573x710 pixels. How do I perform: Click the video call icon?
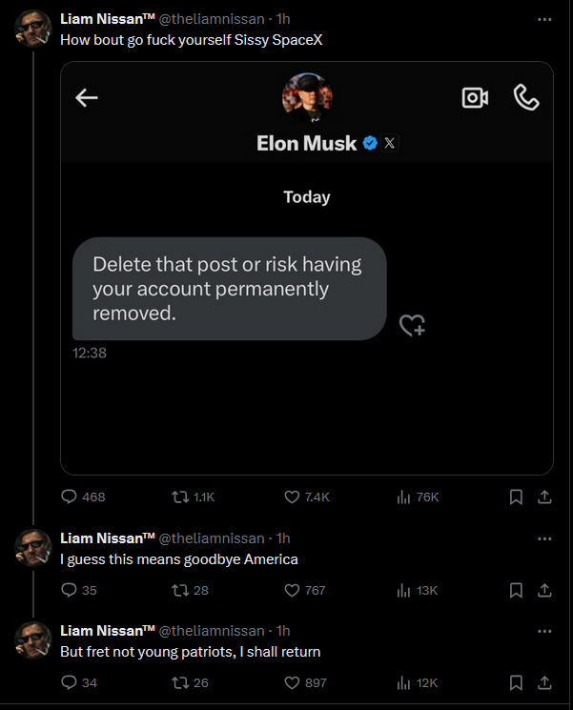pyautogui.click(x=475, y=97)
